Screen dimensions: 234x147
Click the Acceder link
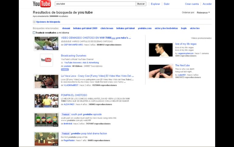click(207, 4)
